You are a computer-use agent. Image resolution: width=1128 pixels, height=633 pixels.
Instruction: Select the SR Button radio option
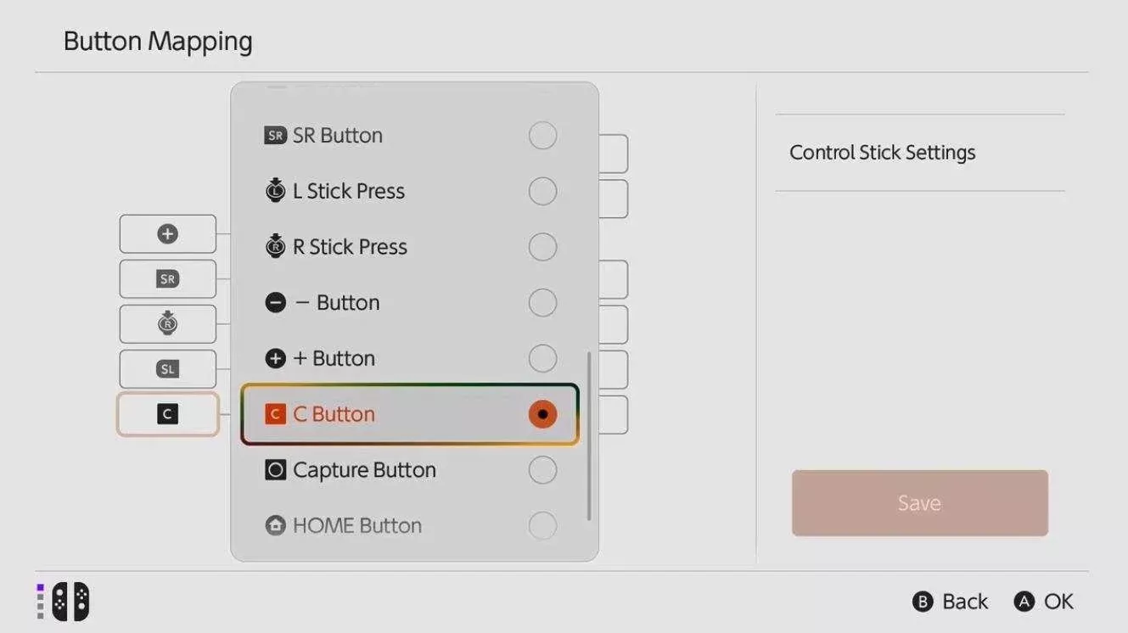coord(542,136)
